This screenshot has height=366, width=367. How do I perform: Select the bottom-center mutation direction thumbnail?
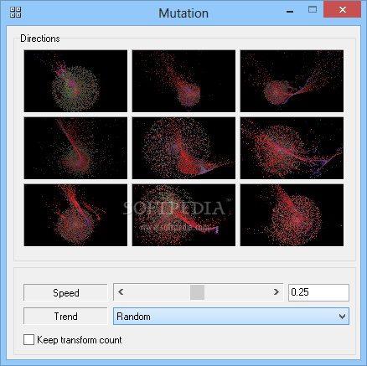(x=183, y=215)
